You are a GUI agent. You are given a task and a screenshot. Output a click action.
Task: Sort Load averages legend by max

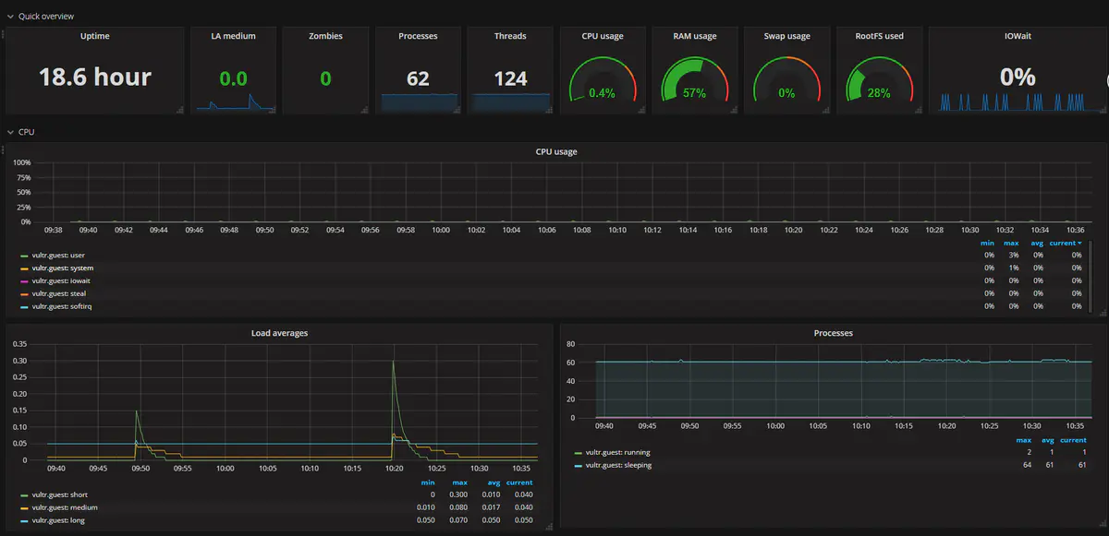coord(458,482)
